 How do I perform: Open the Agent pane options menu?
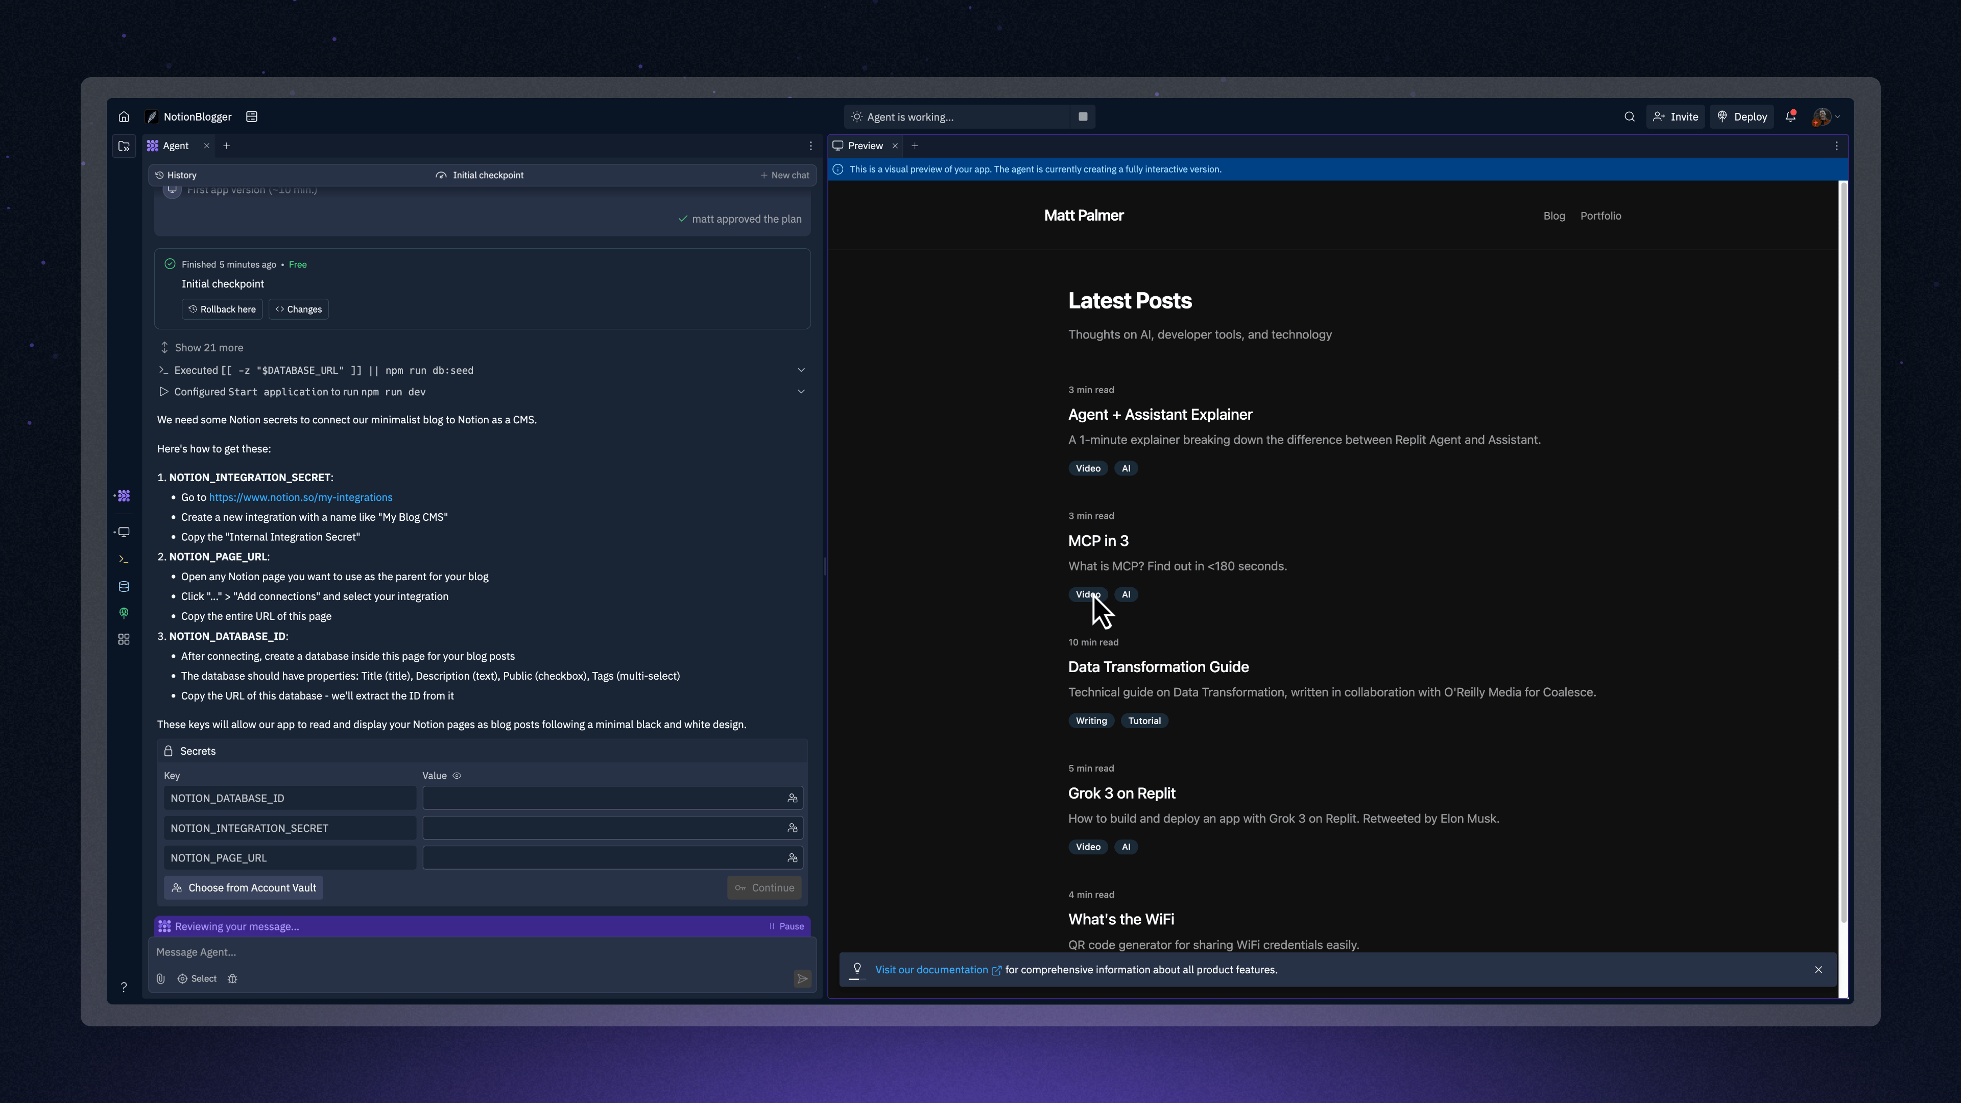coord(811,146)
